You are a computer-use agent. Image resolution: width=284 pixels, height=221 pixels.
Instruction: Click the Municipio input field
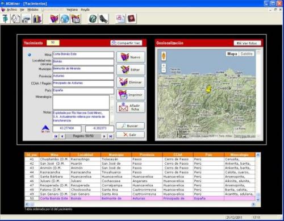(83, 69)
